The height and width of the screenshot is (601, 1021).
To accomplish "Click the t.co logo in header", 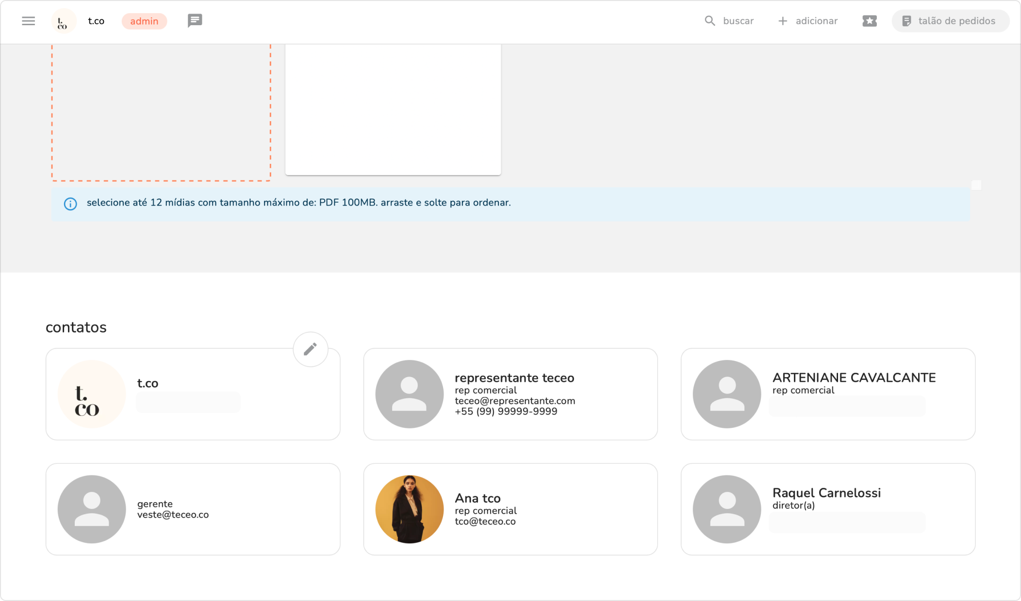I will pyautogui.click(x=63, y=21).
